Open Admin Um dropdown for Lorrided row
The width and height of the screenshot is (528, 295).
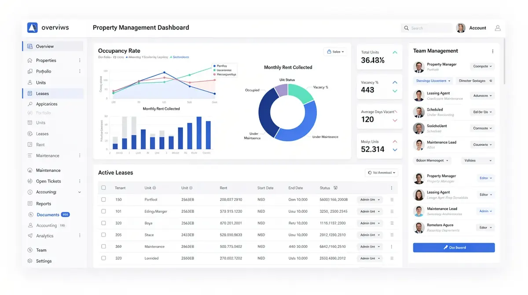pyautogui.click(x=370, y=258)
